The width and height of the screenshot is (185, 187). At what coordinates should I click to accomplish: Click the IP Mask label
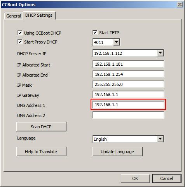click(24, 85)
